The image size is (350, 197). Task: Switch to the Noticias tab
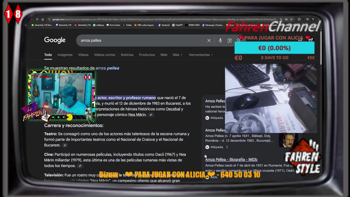coord(127,55)
